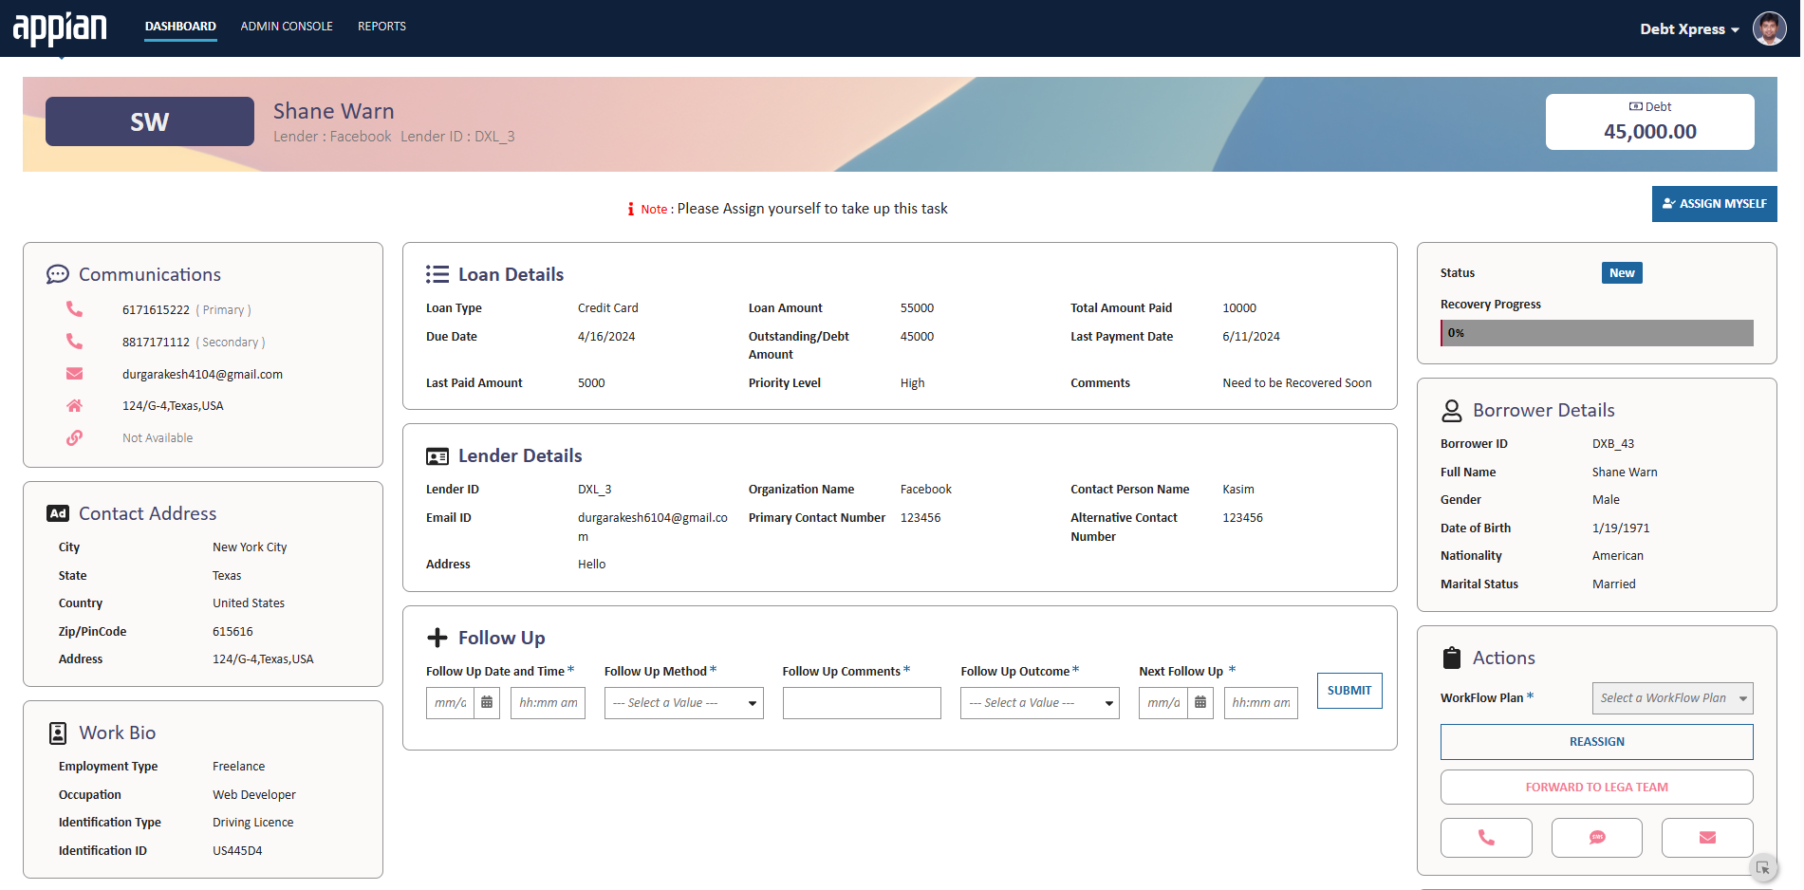Click the email envelope action button
Viewport: 1804px width, 890px height.
(1706, 838)
